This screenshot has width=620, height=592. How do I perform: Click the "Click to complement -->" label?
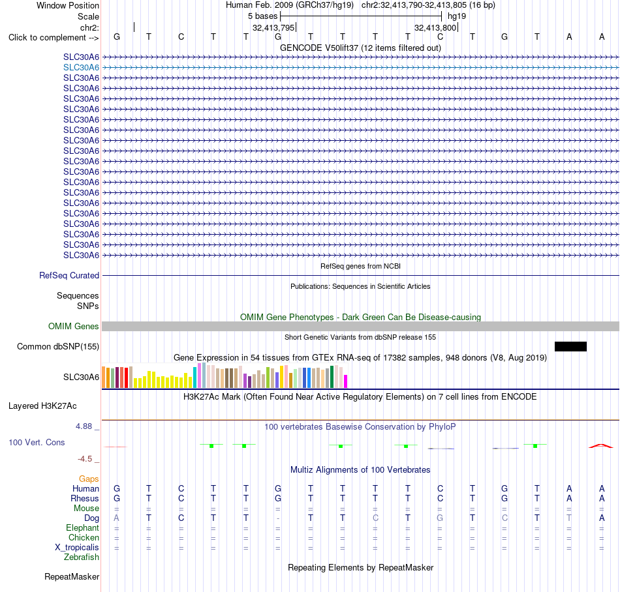pos(54,38)
